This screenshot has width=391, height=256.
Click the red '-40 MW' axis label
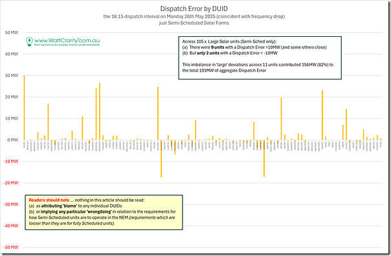(11, 226)
